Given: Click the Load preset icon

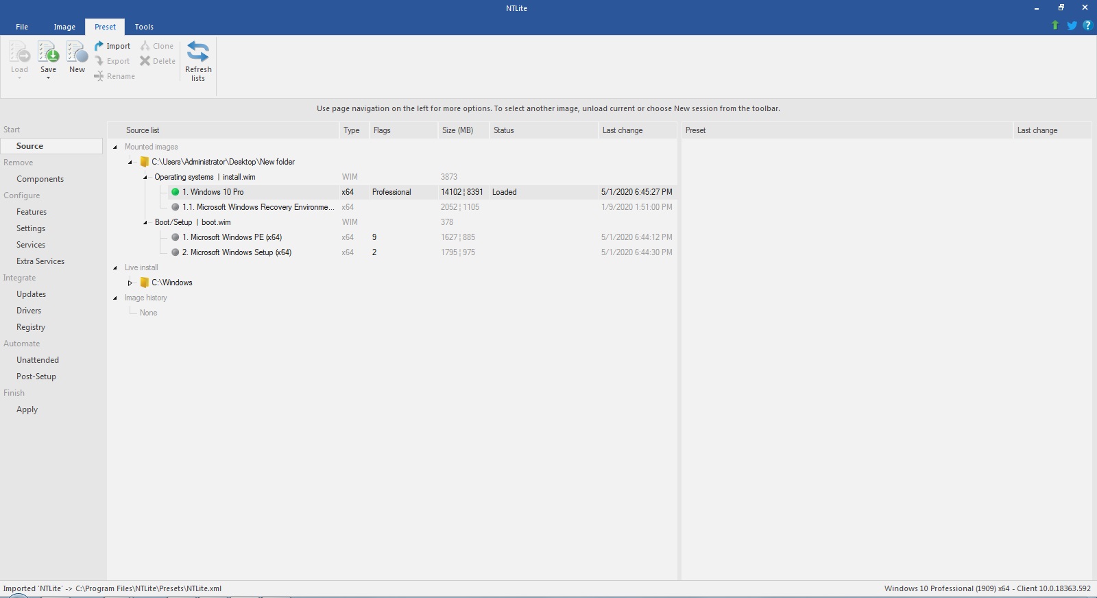Looking at the screenshot, I should 19,52.
